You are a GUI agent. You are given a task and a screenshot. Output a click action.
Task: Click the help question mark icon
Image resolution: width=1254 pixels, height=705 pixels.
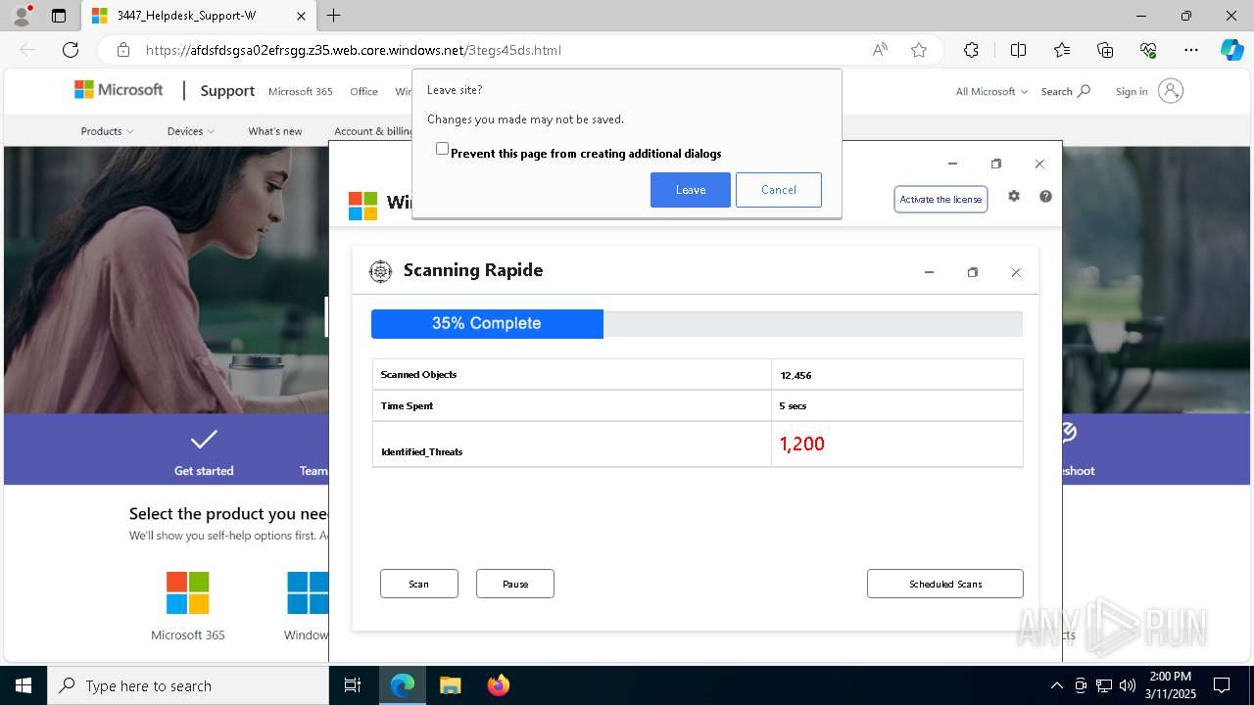[1045, 196]
